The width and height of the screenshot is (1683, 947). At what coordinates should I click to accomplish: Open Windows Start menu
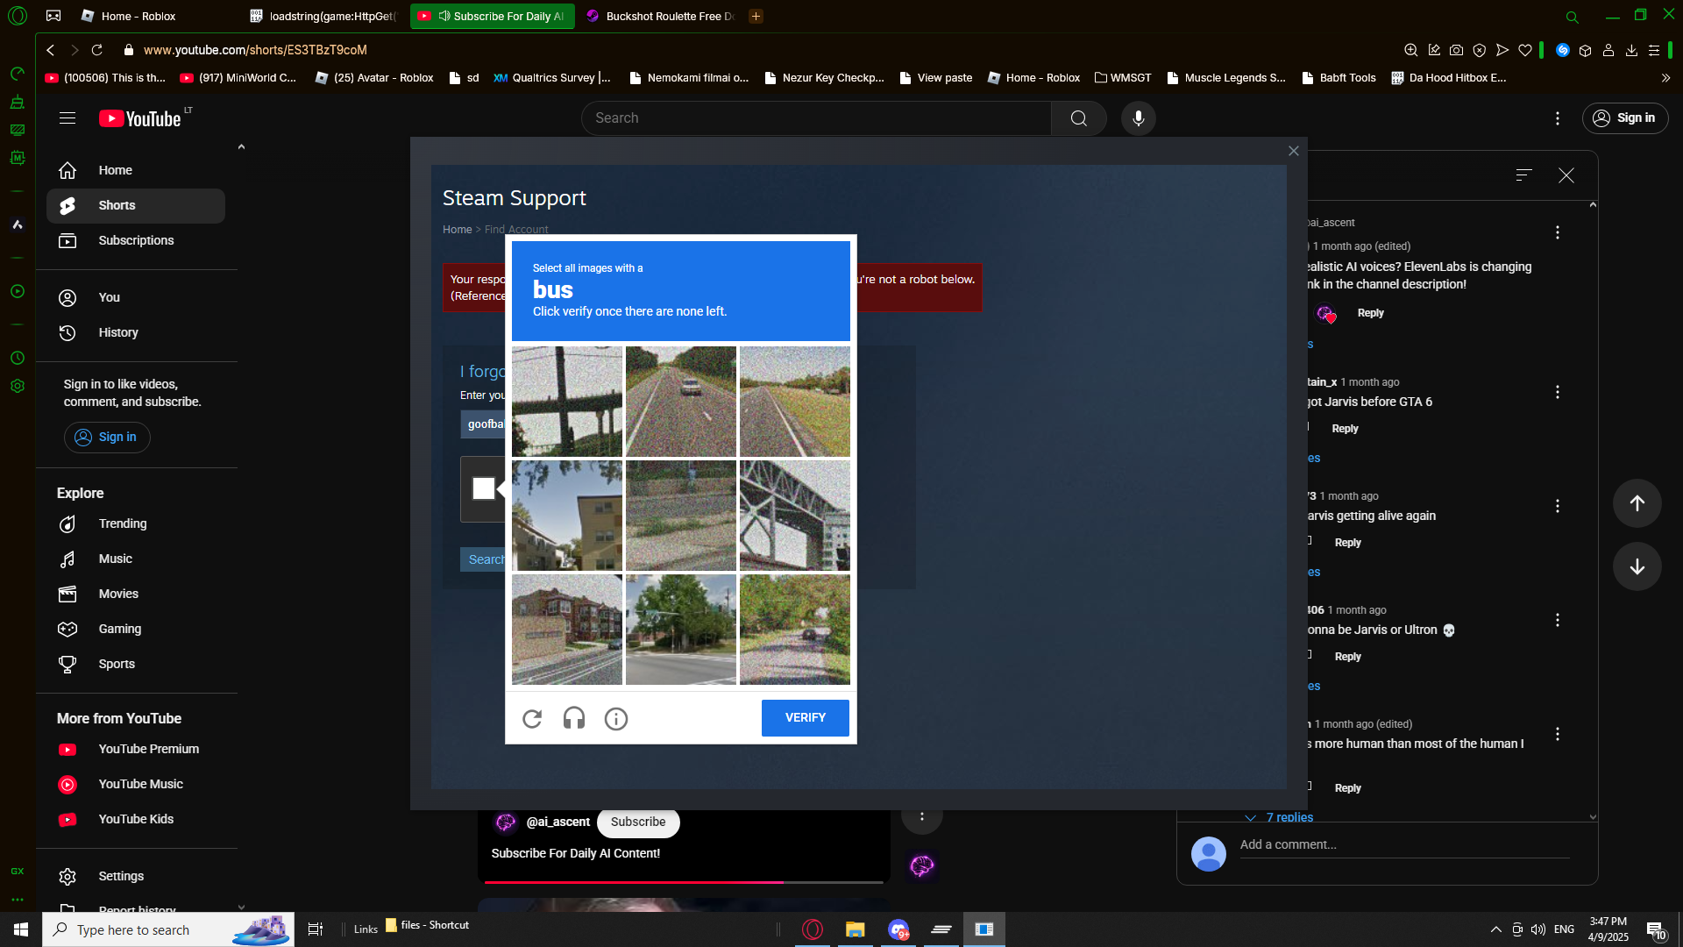[x=21, y=929]
